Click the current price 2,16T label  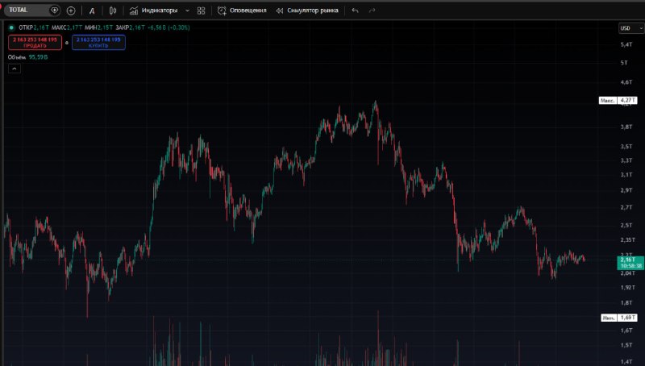tap(630, 263)
